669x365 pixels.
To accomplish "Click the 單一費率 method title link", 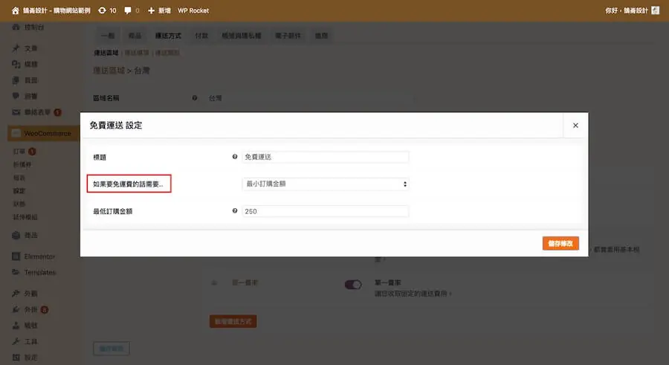I will (x=245, y=282).
